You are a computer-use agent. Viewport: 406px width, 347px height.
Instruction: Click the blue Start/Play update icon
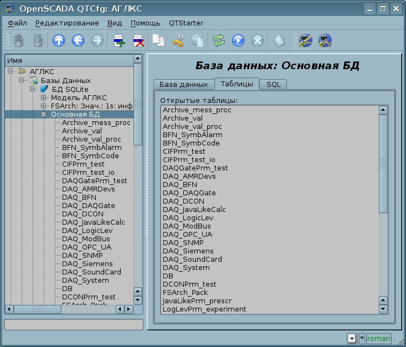pos(238,40)
